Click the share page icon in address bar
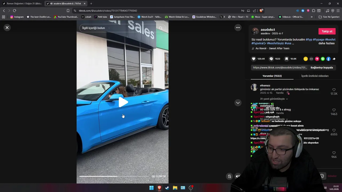Viewport: 342px width, 192px height. tap(254, 11)
